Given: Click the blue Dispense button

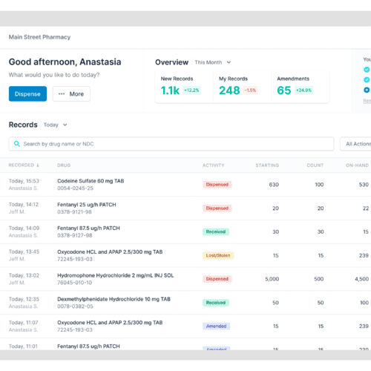Looking at the screenshot, I should [27, 93].
